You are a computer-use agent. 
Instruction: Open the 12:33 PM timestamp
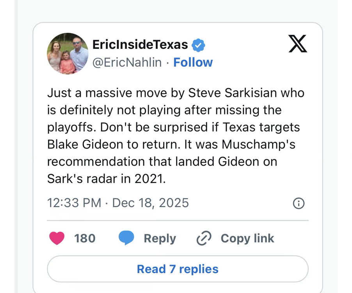point(74,203)
